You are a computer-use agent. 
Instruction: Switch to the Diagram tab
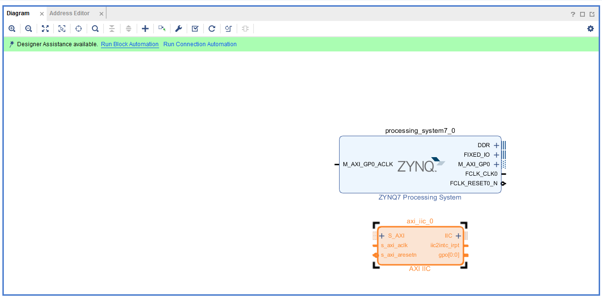click(x=18, y=13)
